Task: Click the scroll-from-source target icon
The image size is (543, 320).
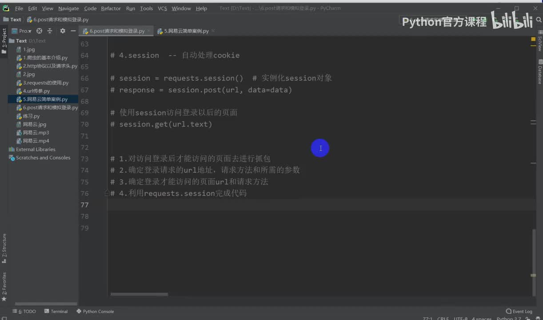Action: (x=39, y=31)
